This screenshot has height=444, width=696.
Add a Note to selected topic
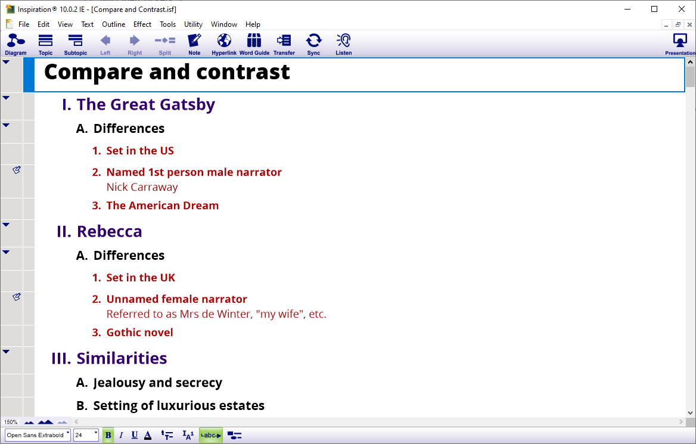[x=194, y=44]
